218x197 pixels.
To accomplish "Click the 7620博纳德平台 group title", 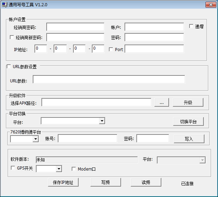I will point(26,132).
